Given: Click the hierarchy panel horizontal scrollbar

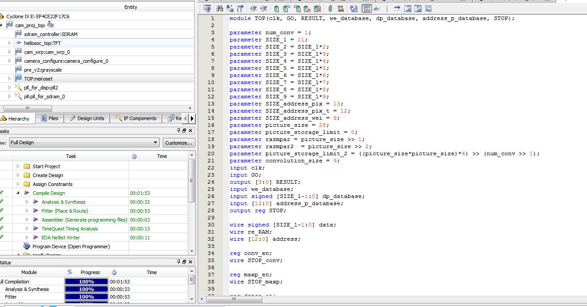Looking at the screenshot, I should 28,108.
